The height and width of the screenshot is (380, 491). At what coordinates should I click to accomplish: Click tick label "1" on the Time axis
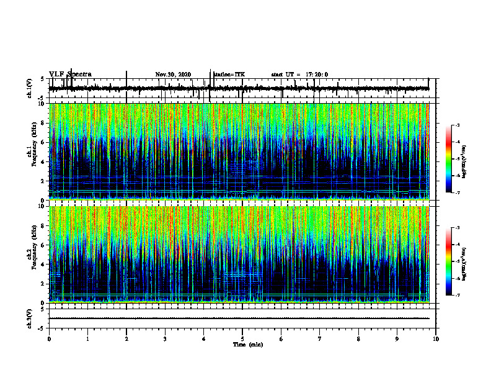coord(87,339)
